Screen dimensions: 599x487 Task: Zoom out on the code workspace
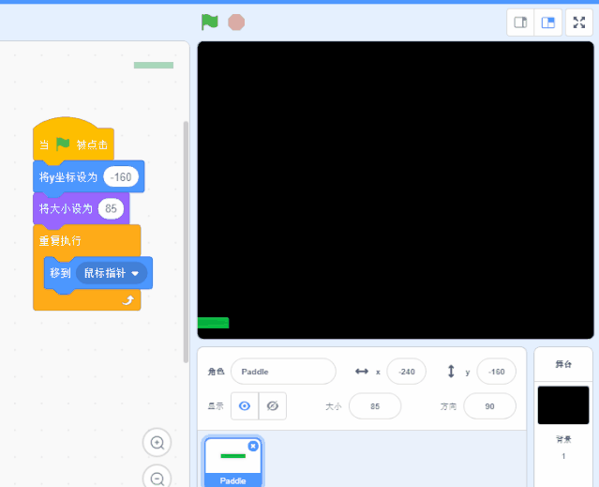(x=157, y=477)
